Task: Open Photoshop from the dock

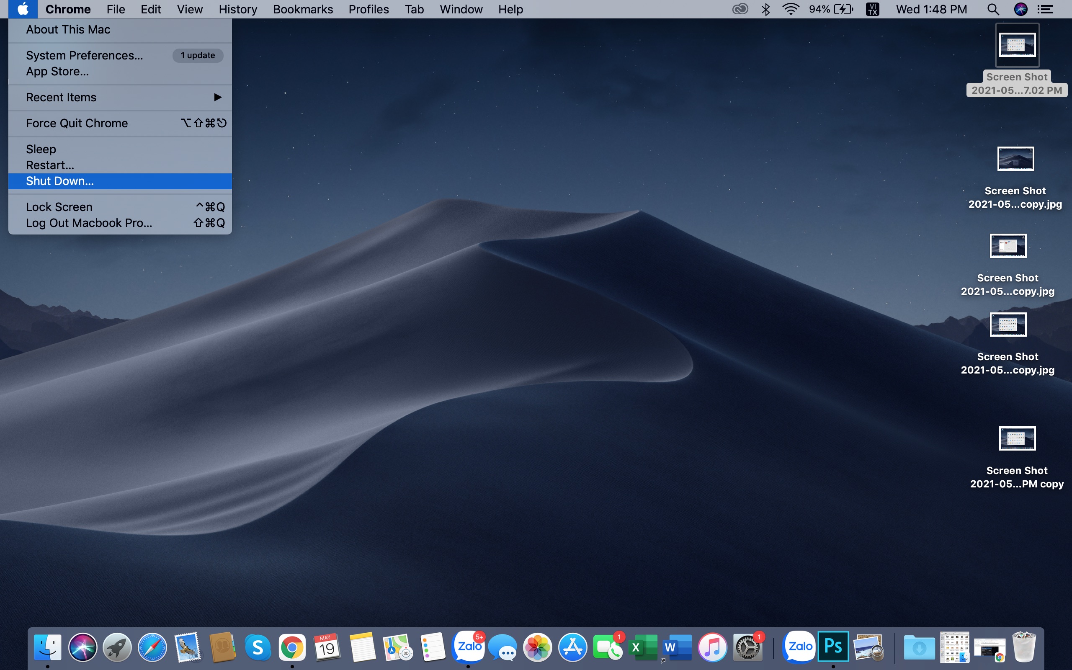Action: tap(833, 647)
